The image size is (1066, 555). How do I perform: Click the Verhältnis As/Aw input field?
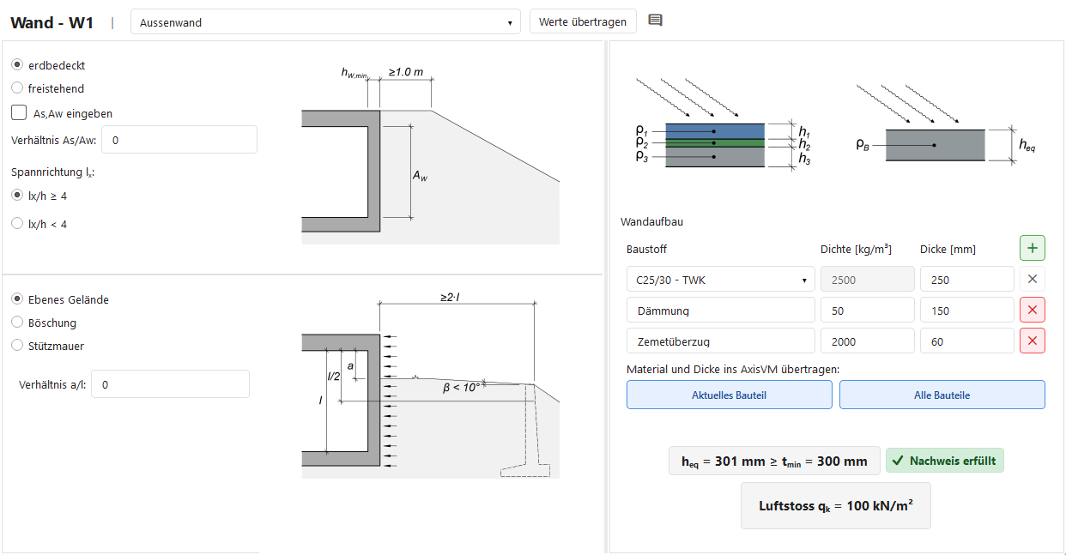[179, 139]
